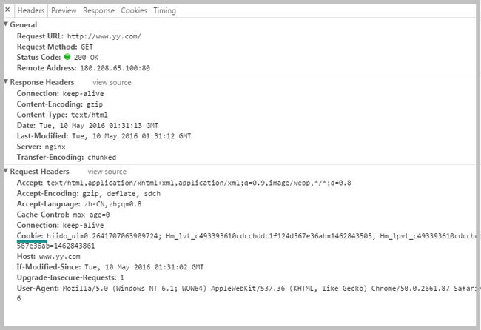The width and height of the screenshot is (481, 330).
Task: Switch to the Headers tab
Action: (x=31, y=11)
